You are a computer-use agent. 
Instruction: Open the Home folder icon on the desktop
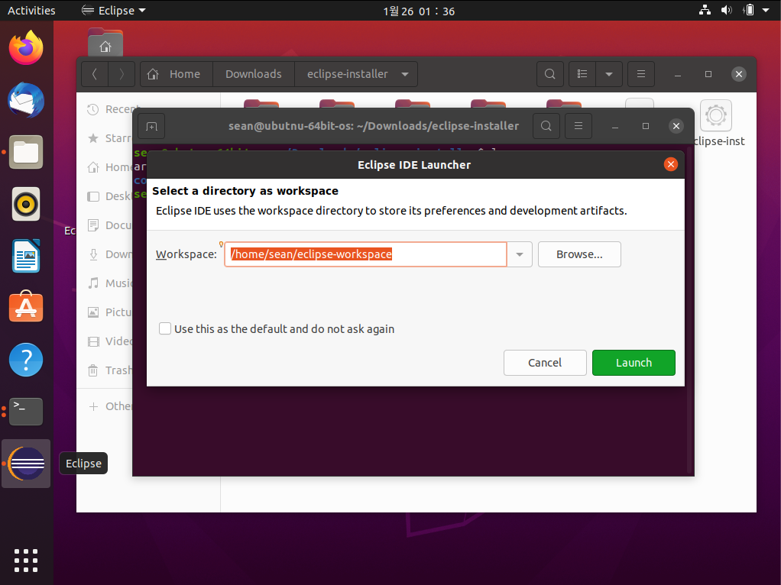105,43
